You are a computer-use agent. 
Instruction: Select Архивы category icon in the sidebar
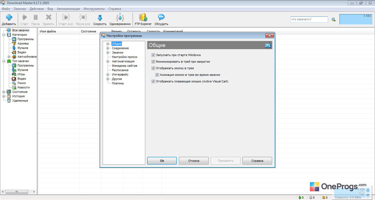point(14,43)
